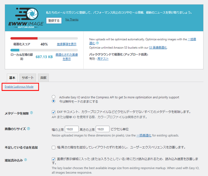
Task: Click the 不足している寸法を追加 label
Action: (21, 148)
